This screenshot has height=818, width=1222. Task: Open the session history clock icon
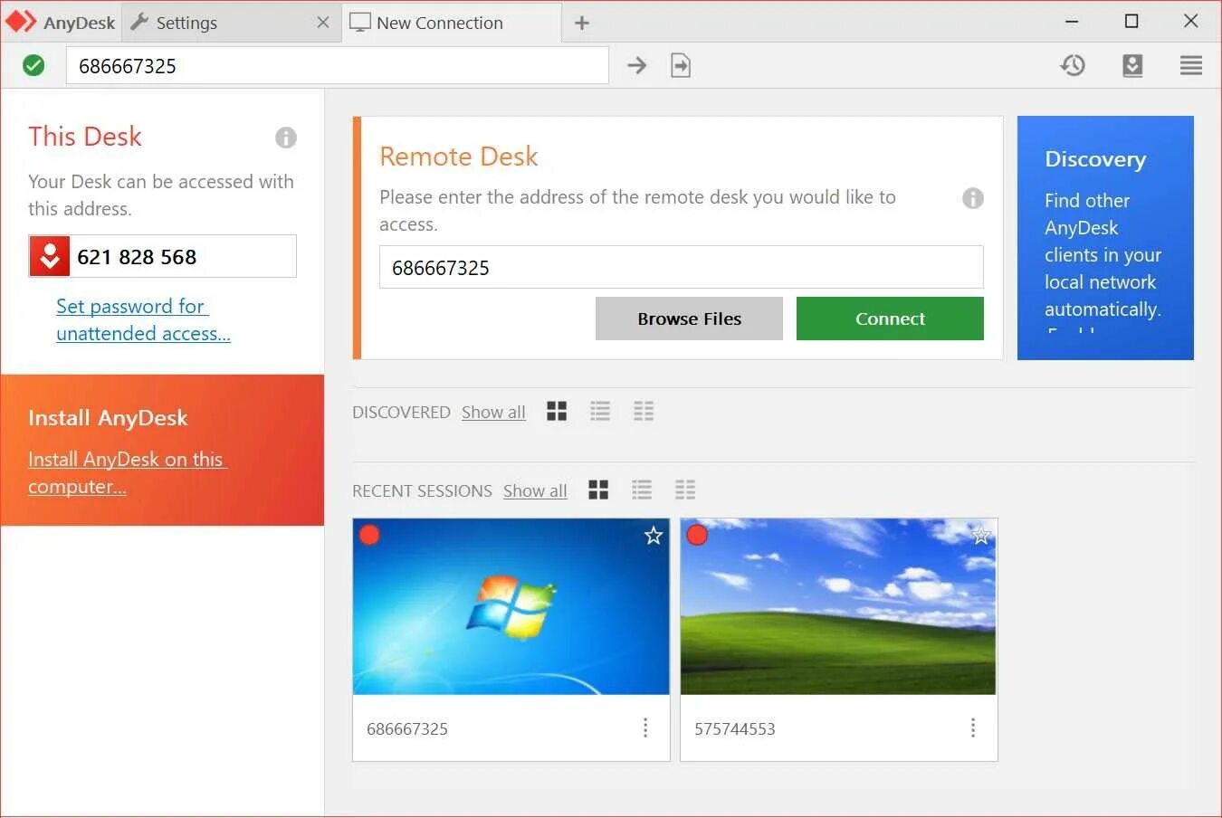pos(1073,65)
